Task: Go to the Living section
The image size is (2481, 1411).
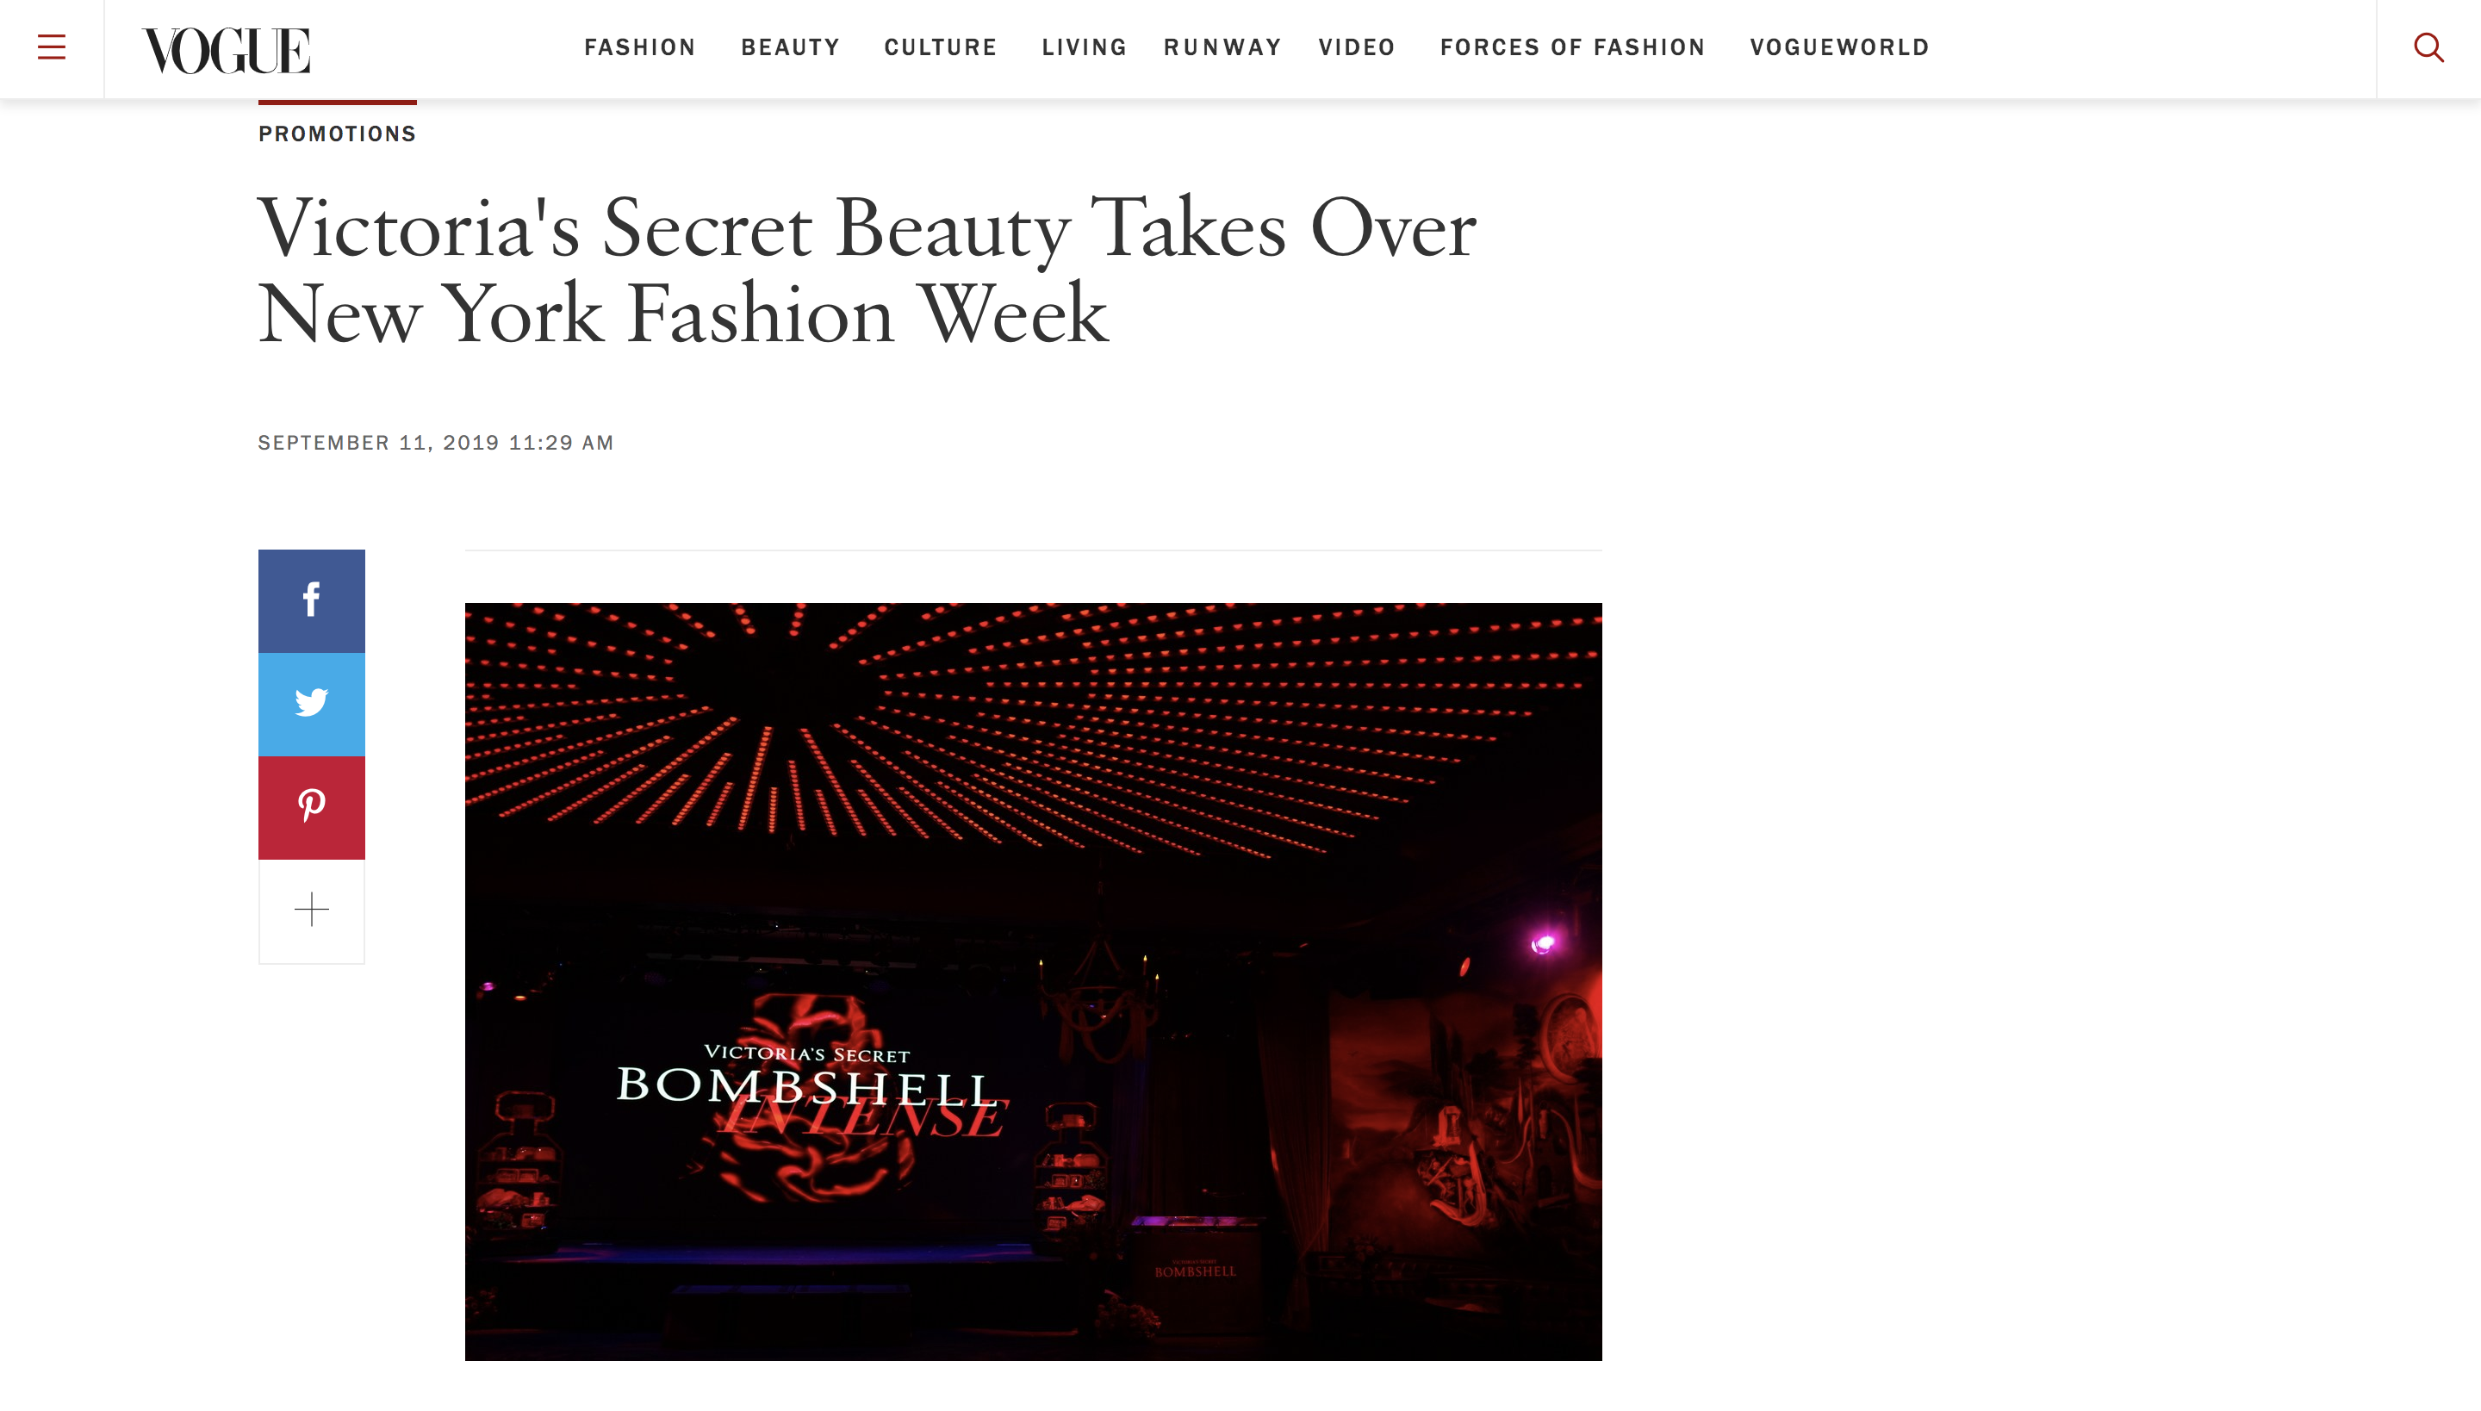Action: tap(1084, 47)
